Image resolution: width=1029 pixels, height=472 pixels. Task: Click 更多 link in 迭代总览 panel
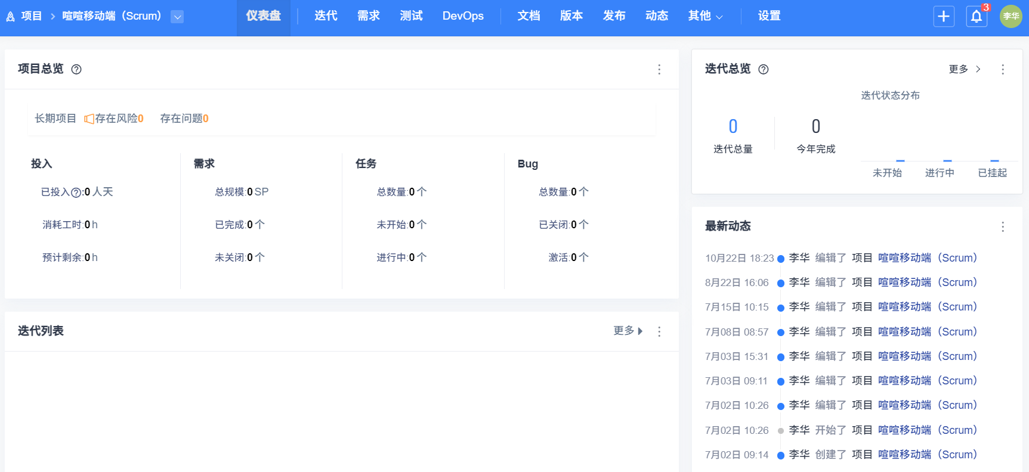pos(964,69)
